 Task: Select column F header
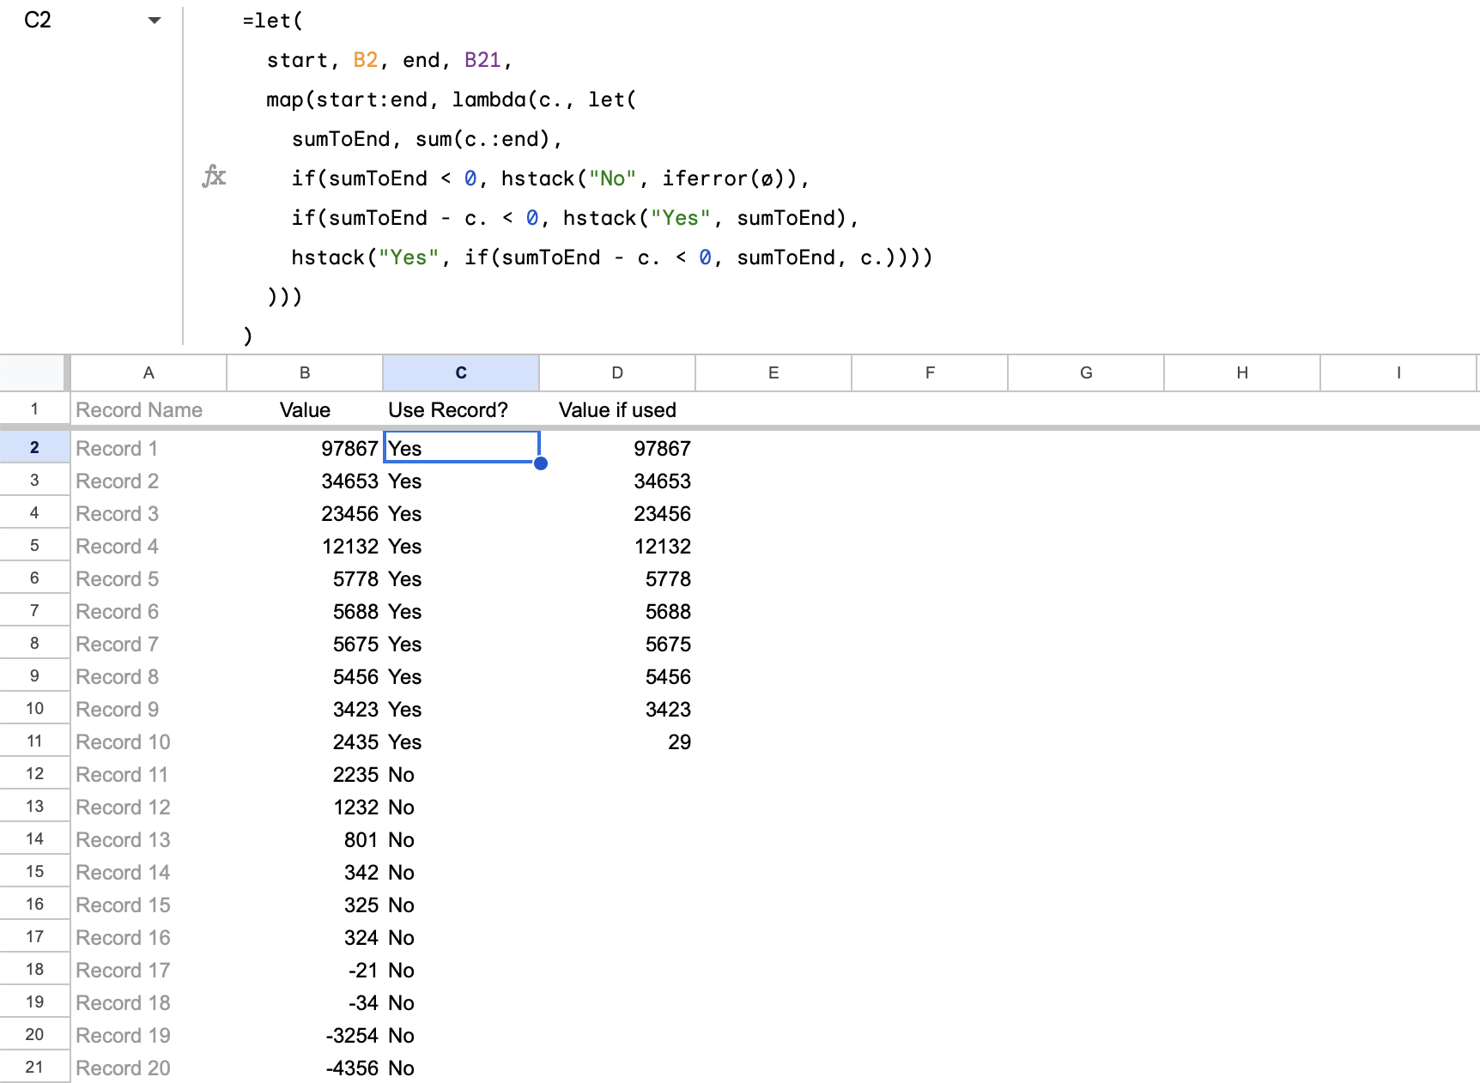930,372
